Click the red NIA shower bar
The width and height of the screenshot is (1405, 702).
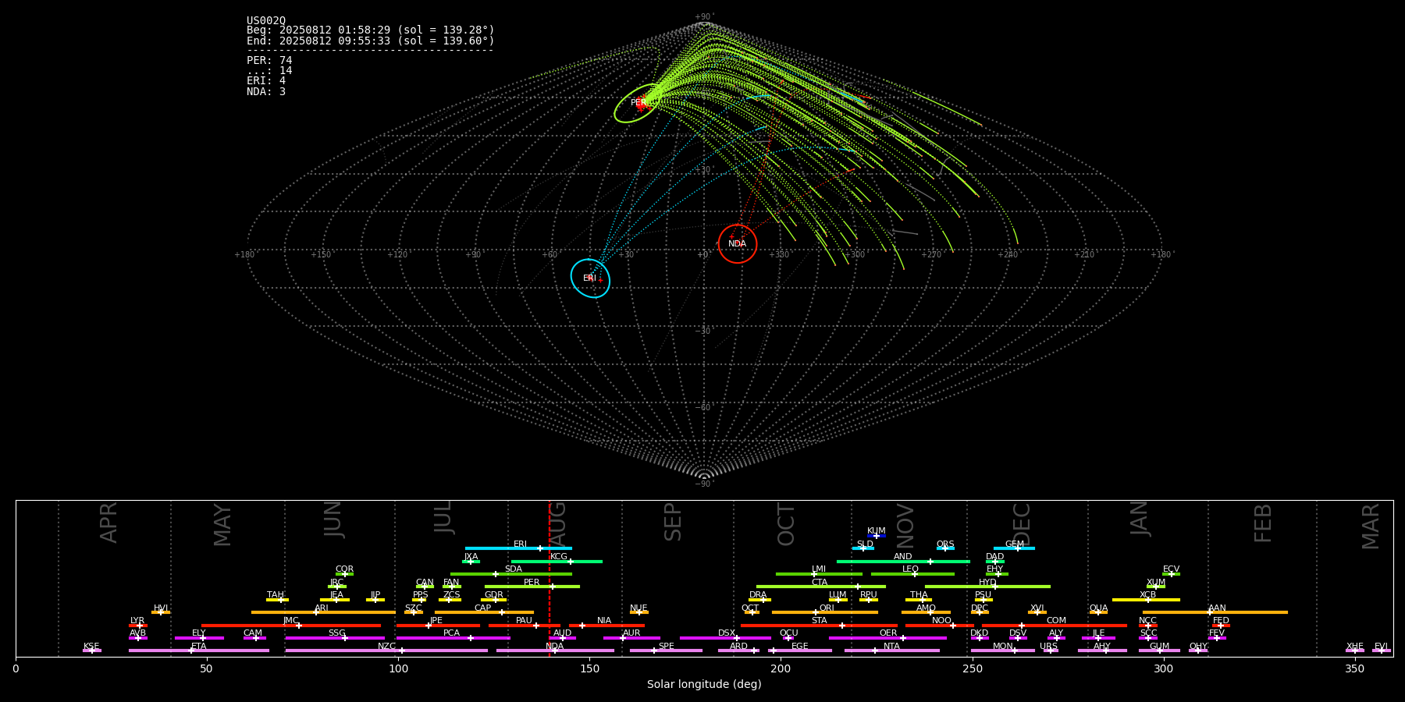coord(606,626)
